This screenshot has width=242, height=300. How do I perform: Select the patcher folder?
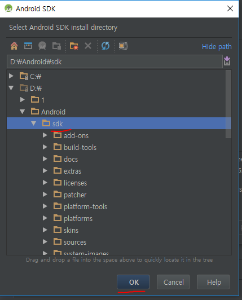pos(75,195)
